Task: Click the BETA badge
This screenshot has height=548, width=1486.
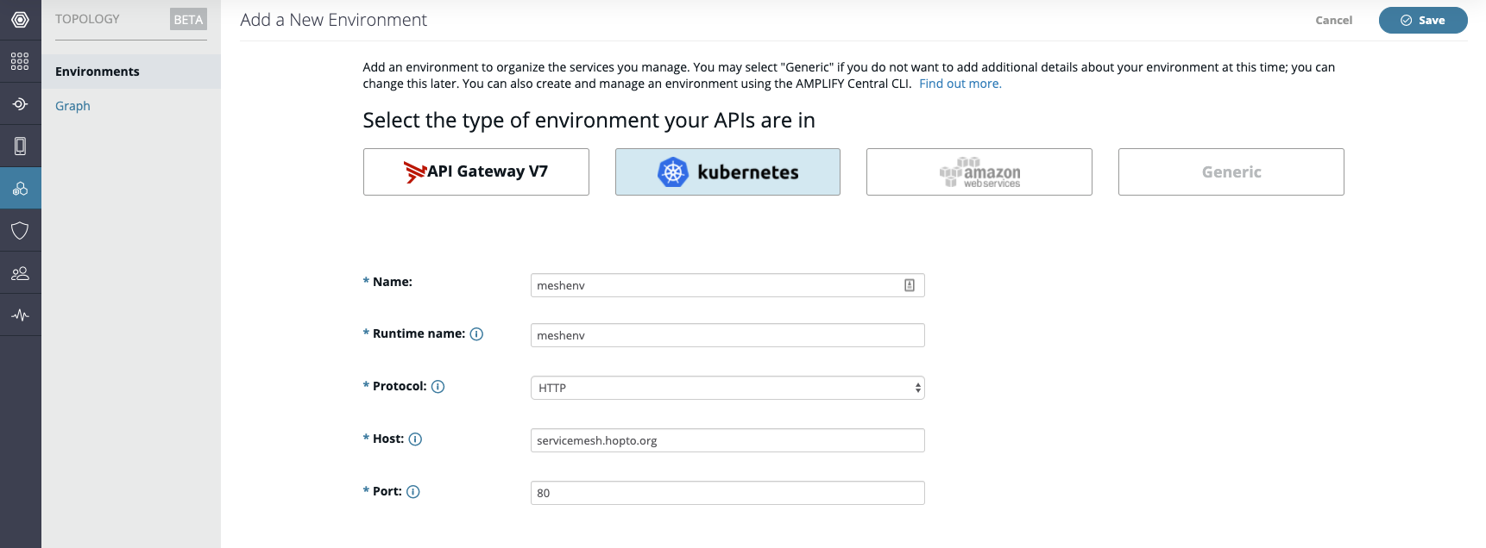Action: (188, 19)
